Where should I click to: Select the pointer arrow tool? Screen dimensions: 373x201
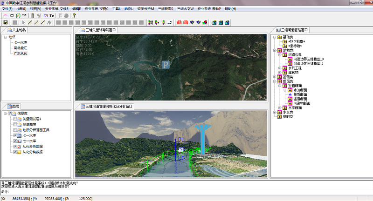[x=23, y=22]
